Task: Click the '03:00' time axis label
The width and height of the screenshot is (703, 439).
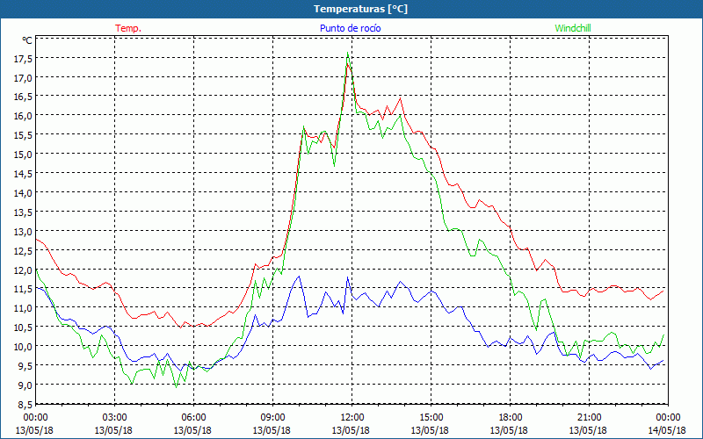Action: point(114,417)
